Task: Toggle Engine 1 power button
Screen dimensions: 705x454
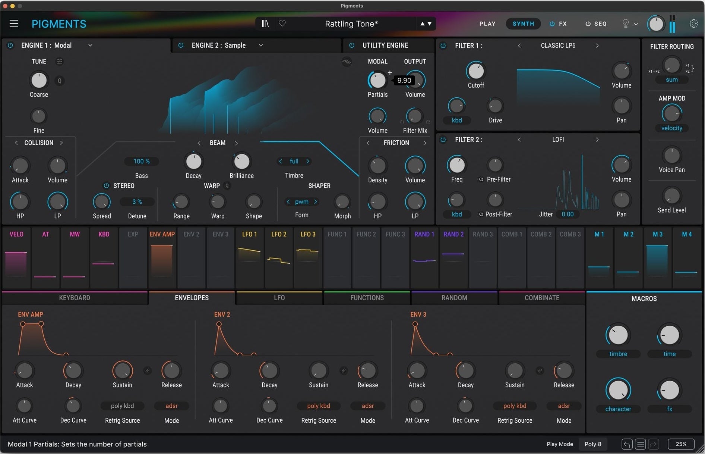Action: click(x=10, y=45)
